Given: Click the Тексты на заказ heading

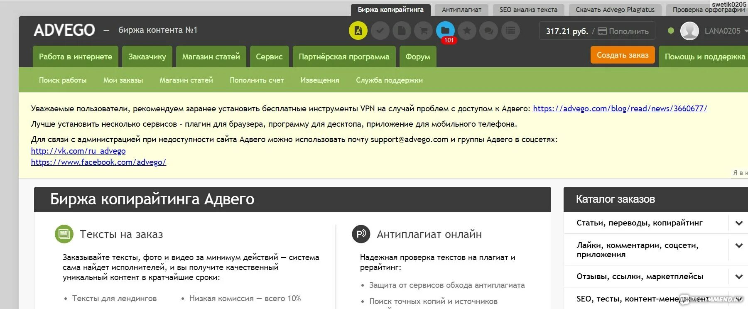Looking at the screenshot, I should pyautogui.click(x=121, y=234).
